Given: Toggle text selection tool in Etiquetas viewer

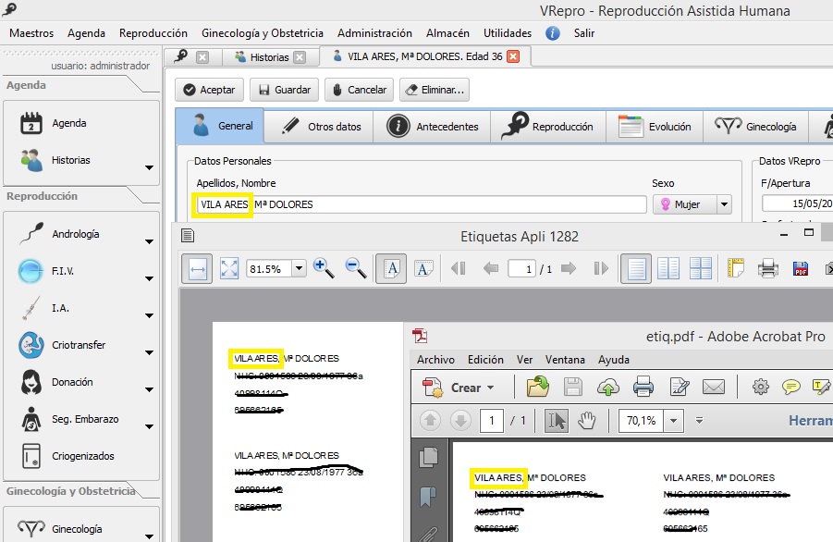Looking at the screenshot, I should pyautogui.click(x=391, y=268).
